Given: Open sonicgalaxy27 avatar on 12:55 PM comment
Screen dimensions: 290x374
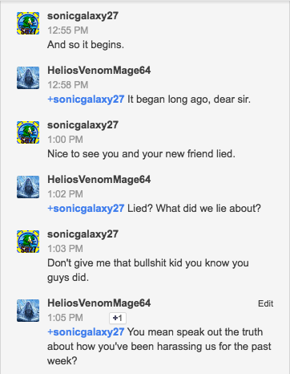Looking at the screenshot, I should [x=28, y=23].
